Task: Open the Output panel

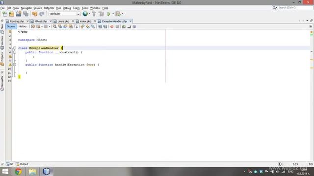Action: tap(22, 164)
